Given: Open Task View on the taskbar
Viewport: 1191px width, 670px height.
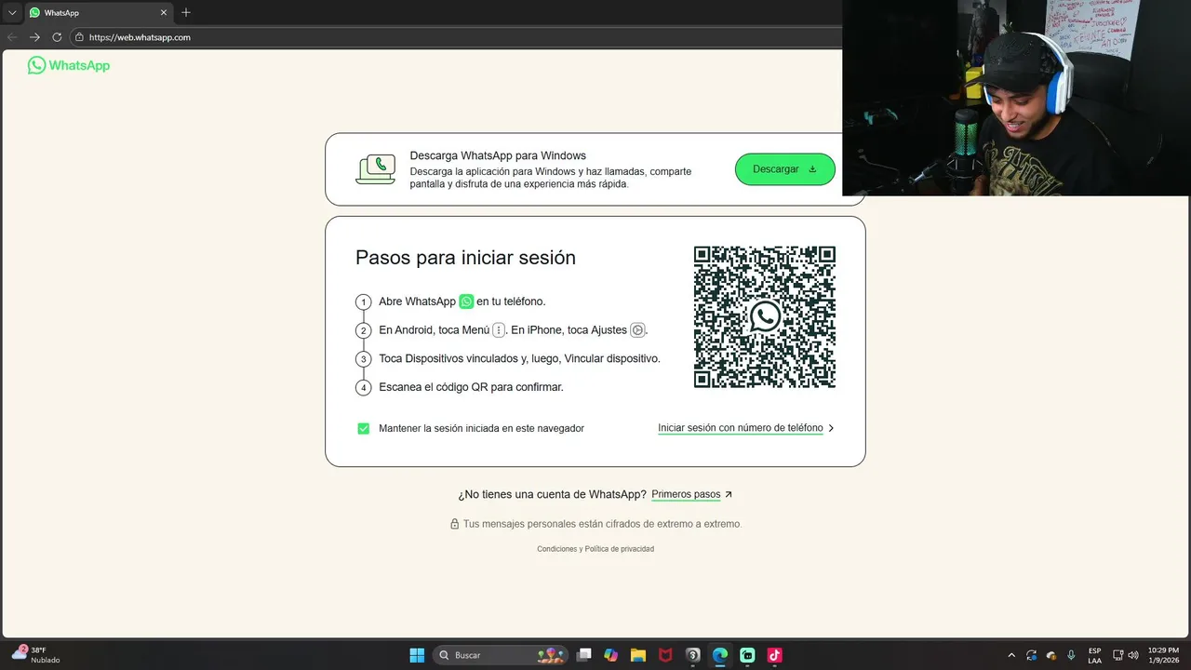Looking at the screenshot, I should 583,655.
